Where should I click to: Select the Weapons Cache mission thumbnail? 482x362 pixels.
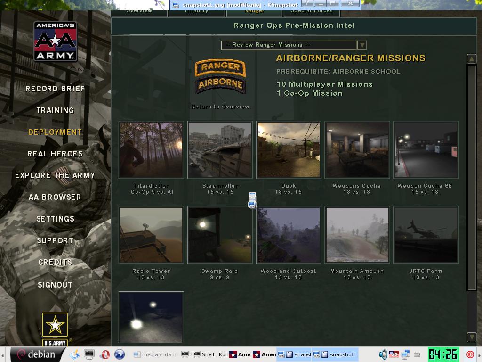click(357, 149)
